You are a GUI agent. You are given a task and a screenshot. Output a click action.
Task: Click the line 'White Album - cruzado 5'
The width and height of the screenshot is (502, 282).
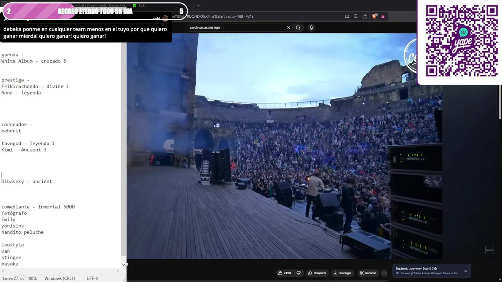[34, 61]
